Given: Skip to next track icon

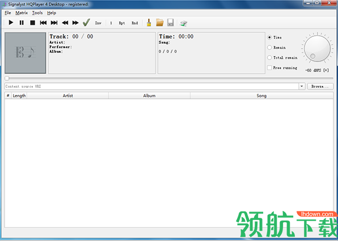Looking at the screenshot, I should [54, 23].
